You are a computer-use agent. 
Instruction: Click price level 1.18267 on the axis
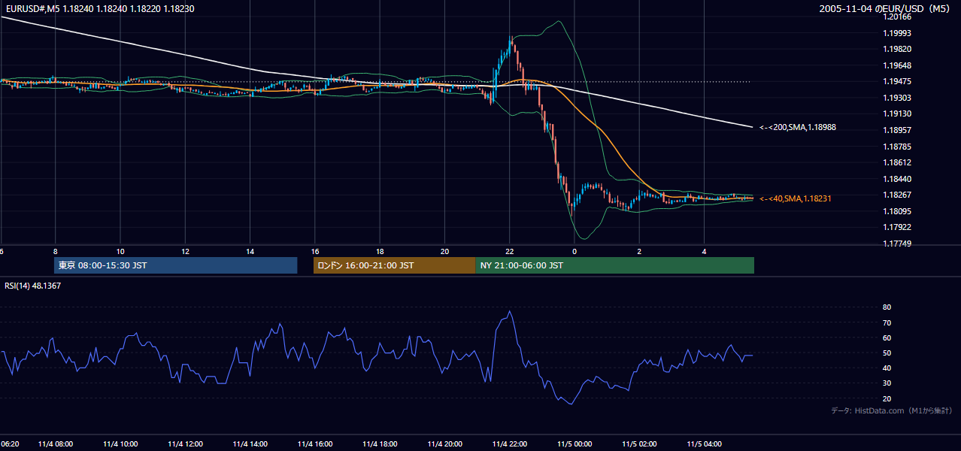point(896,195)
